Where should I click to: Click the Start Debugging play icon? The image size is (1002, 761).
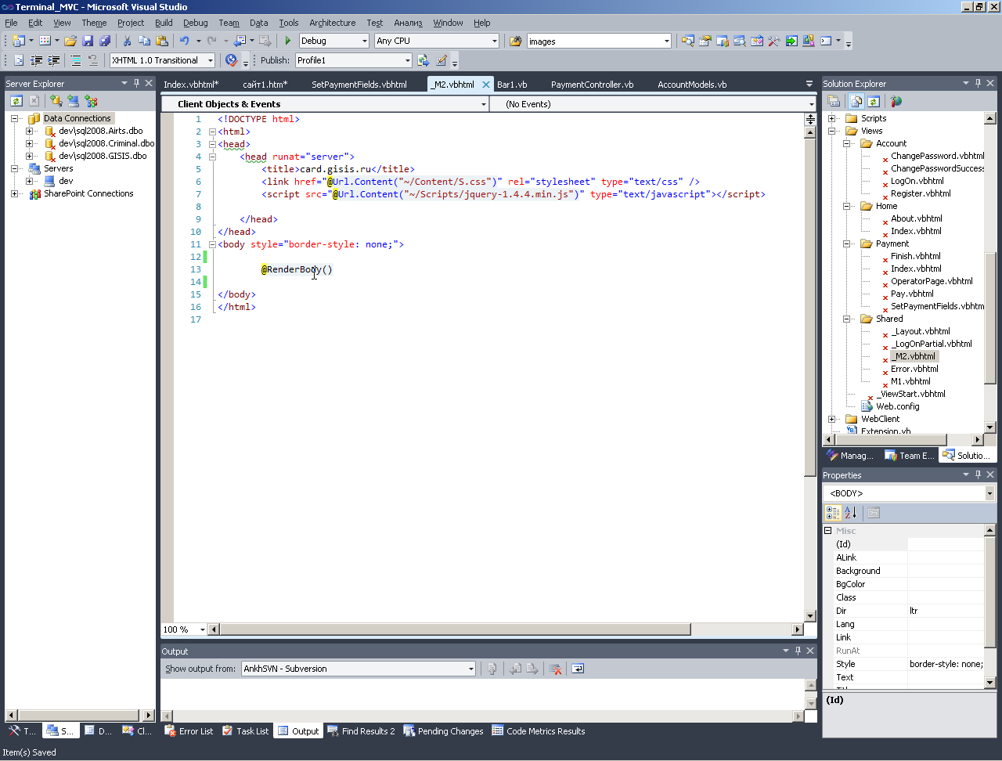(x=288, y=41)
